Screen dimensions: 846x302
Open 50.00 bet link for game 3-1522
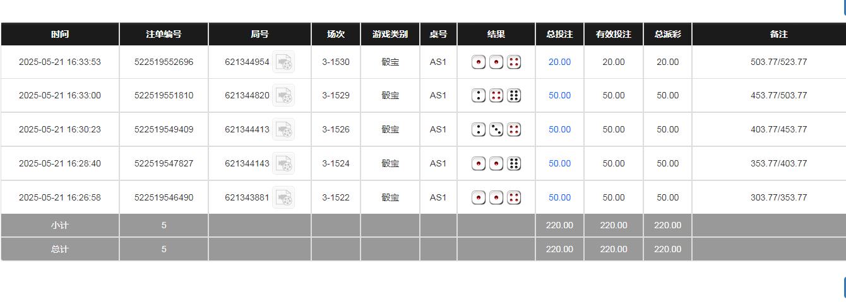tap(559, 198)
